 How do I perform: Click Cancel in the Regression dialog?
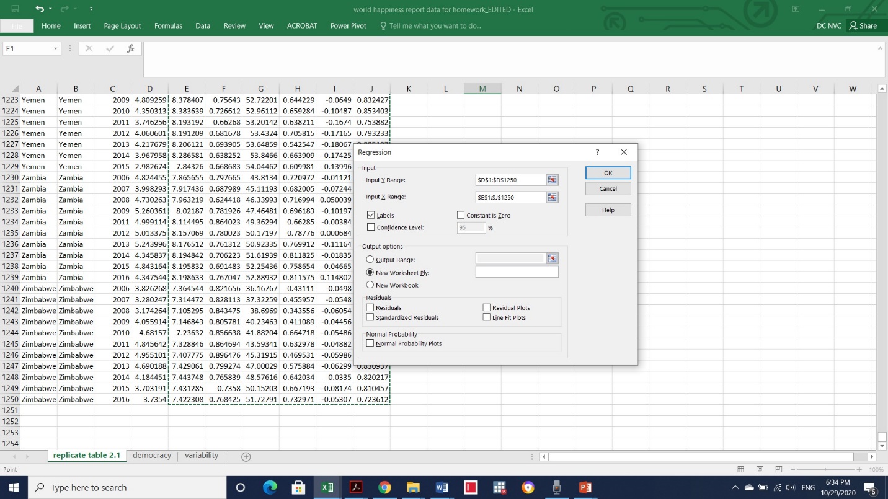coord(608,188)
